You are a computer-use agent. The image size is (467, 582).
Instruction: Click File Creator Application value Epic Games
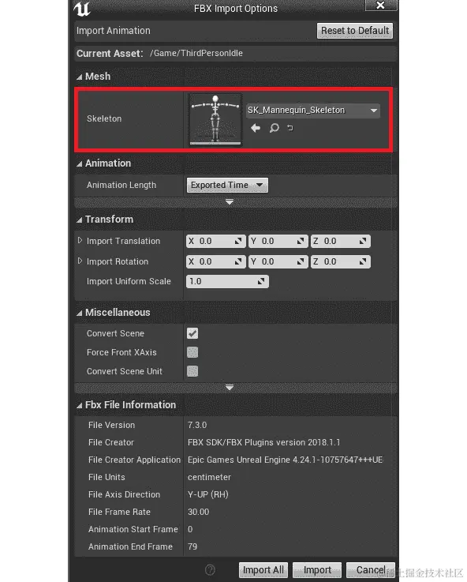tap(285, 460)
